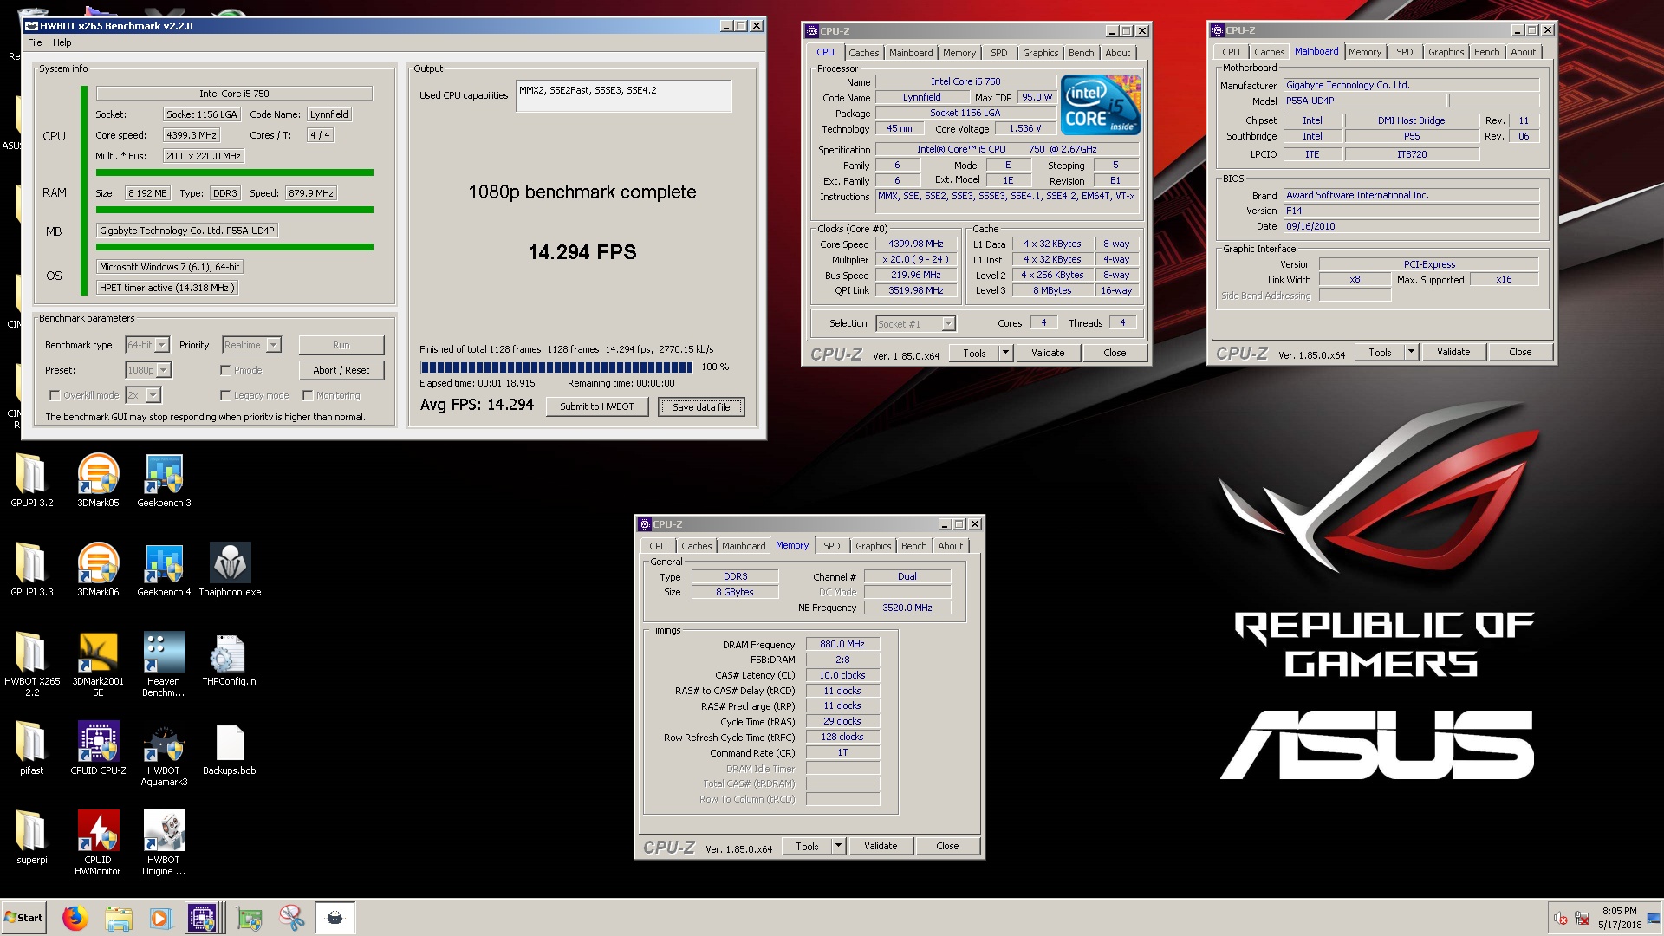Open Windows Media Player taskbar icon
This screenshot has height=936, width=1664.
pyautogui.click(x=161, y=918)
